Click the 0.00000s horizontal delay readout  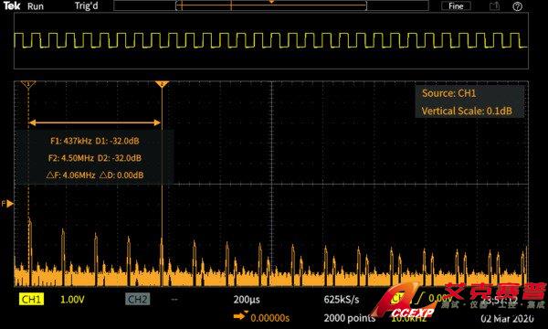(269, 318)
